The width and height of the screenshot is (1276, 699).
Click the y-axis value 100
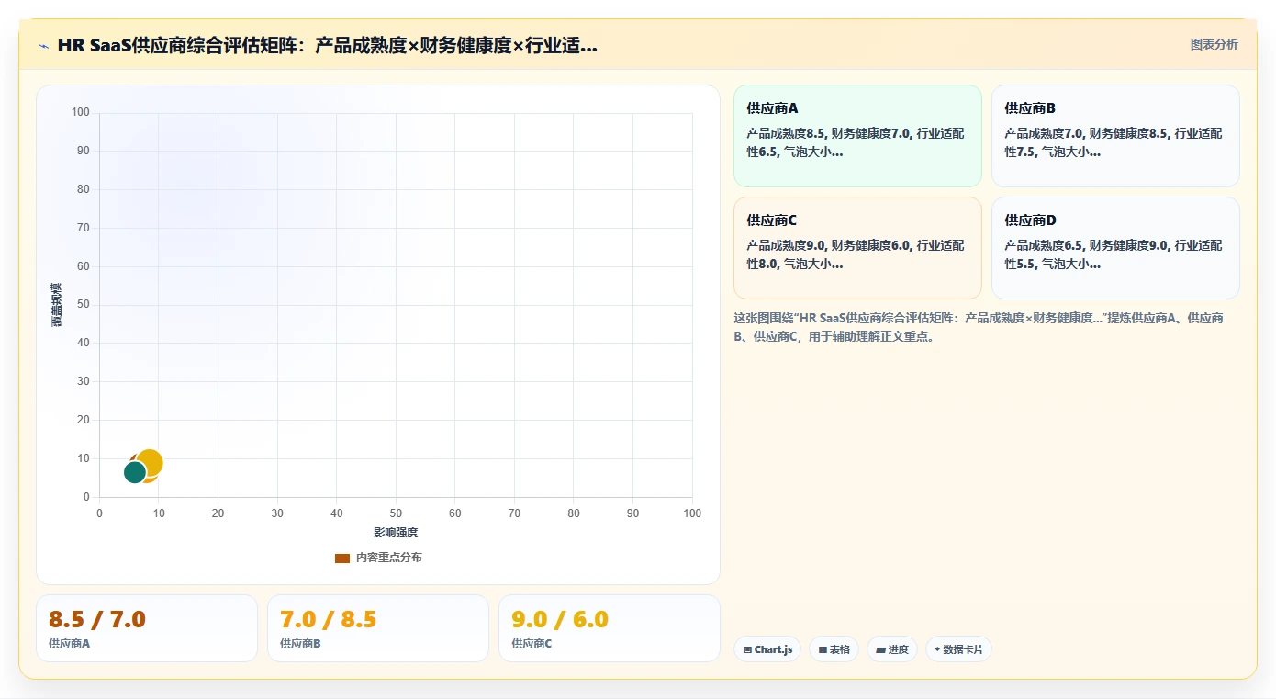pos(81,112)
